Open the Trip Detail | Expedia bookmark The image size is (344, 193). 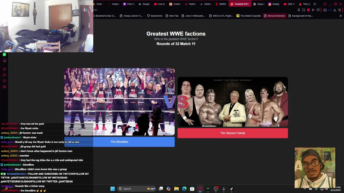249,16
